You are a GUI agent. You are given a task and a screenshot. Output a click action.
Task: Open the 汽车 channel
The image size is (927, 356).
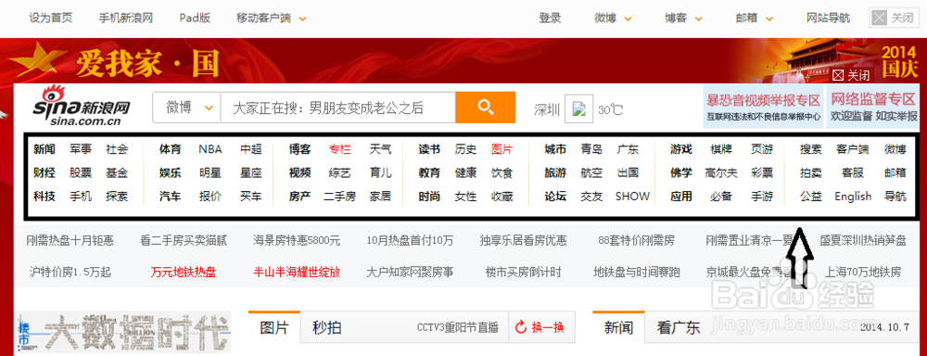tap(171, 196)
